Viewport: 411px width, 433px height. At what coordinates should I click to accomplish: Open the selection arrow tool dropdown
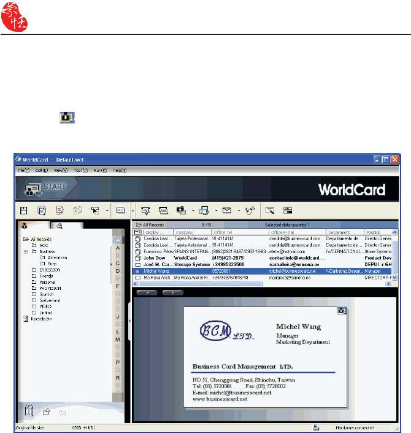(x=107, y=211)
